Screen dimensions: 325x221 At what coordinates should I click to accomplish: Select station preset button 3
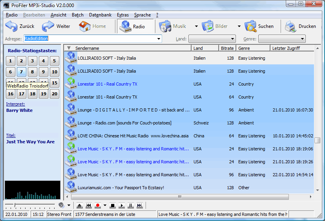[32, 61]
